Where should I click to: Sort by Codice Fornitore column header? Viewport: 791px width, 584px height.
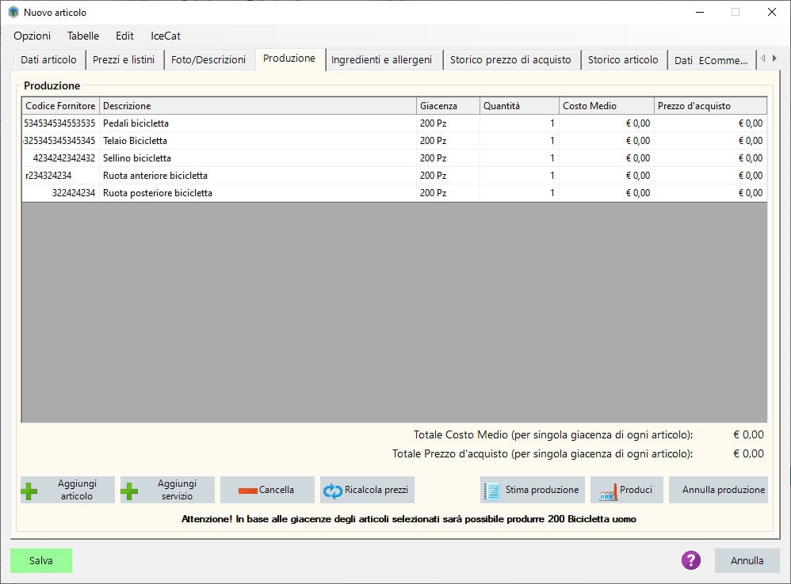(x=60, y=106)
